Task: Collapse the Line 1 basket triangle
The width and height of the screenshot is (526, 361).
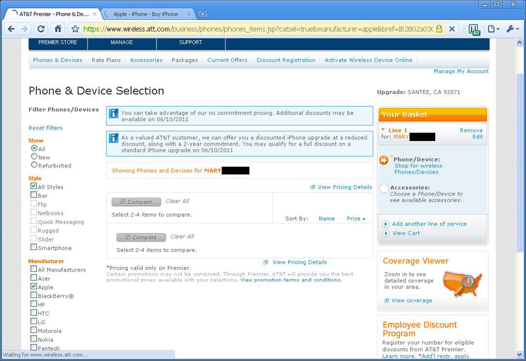Action: tap(383, 129)
